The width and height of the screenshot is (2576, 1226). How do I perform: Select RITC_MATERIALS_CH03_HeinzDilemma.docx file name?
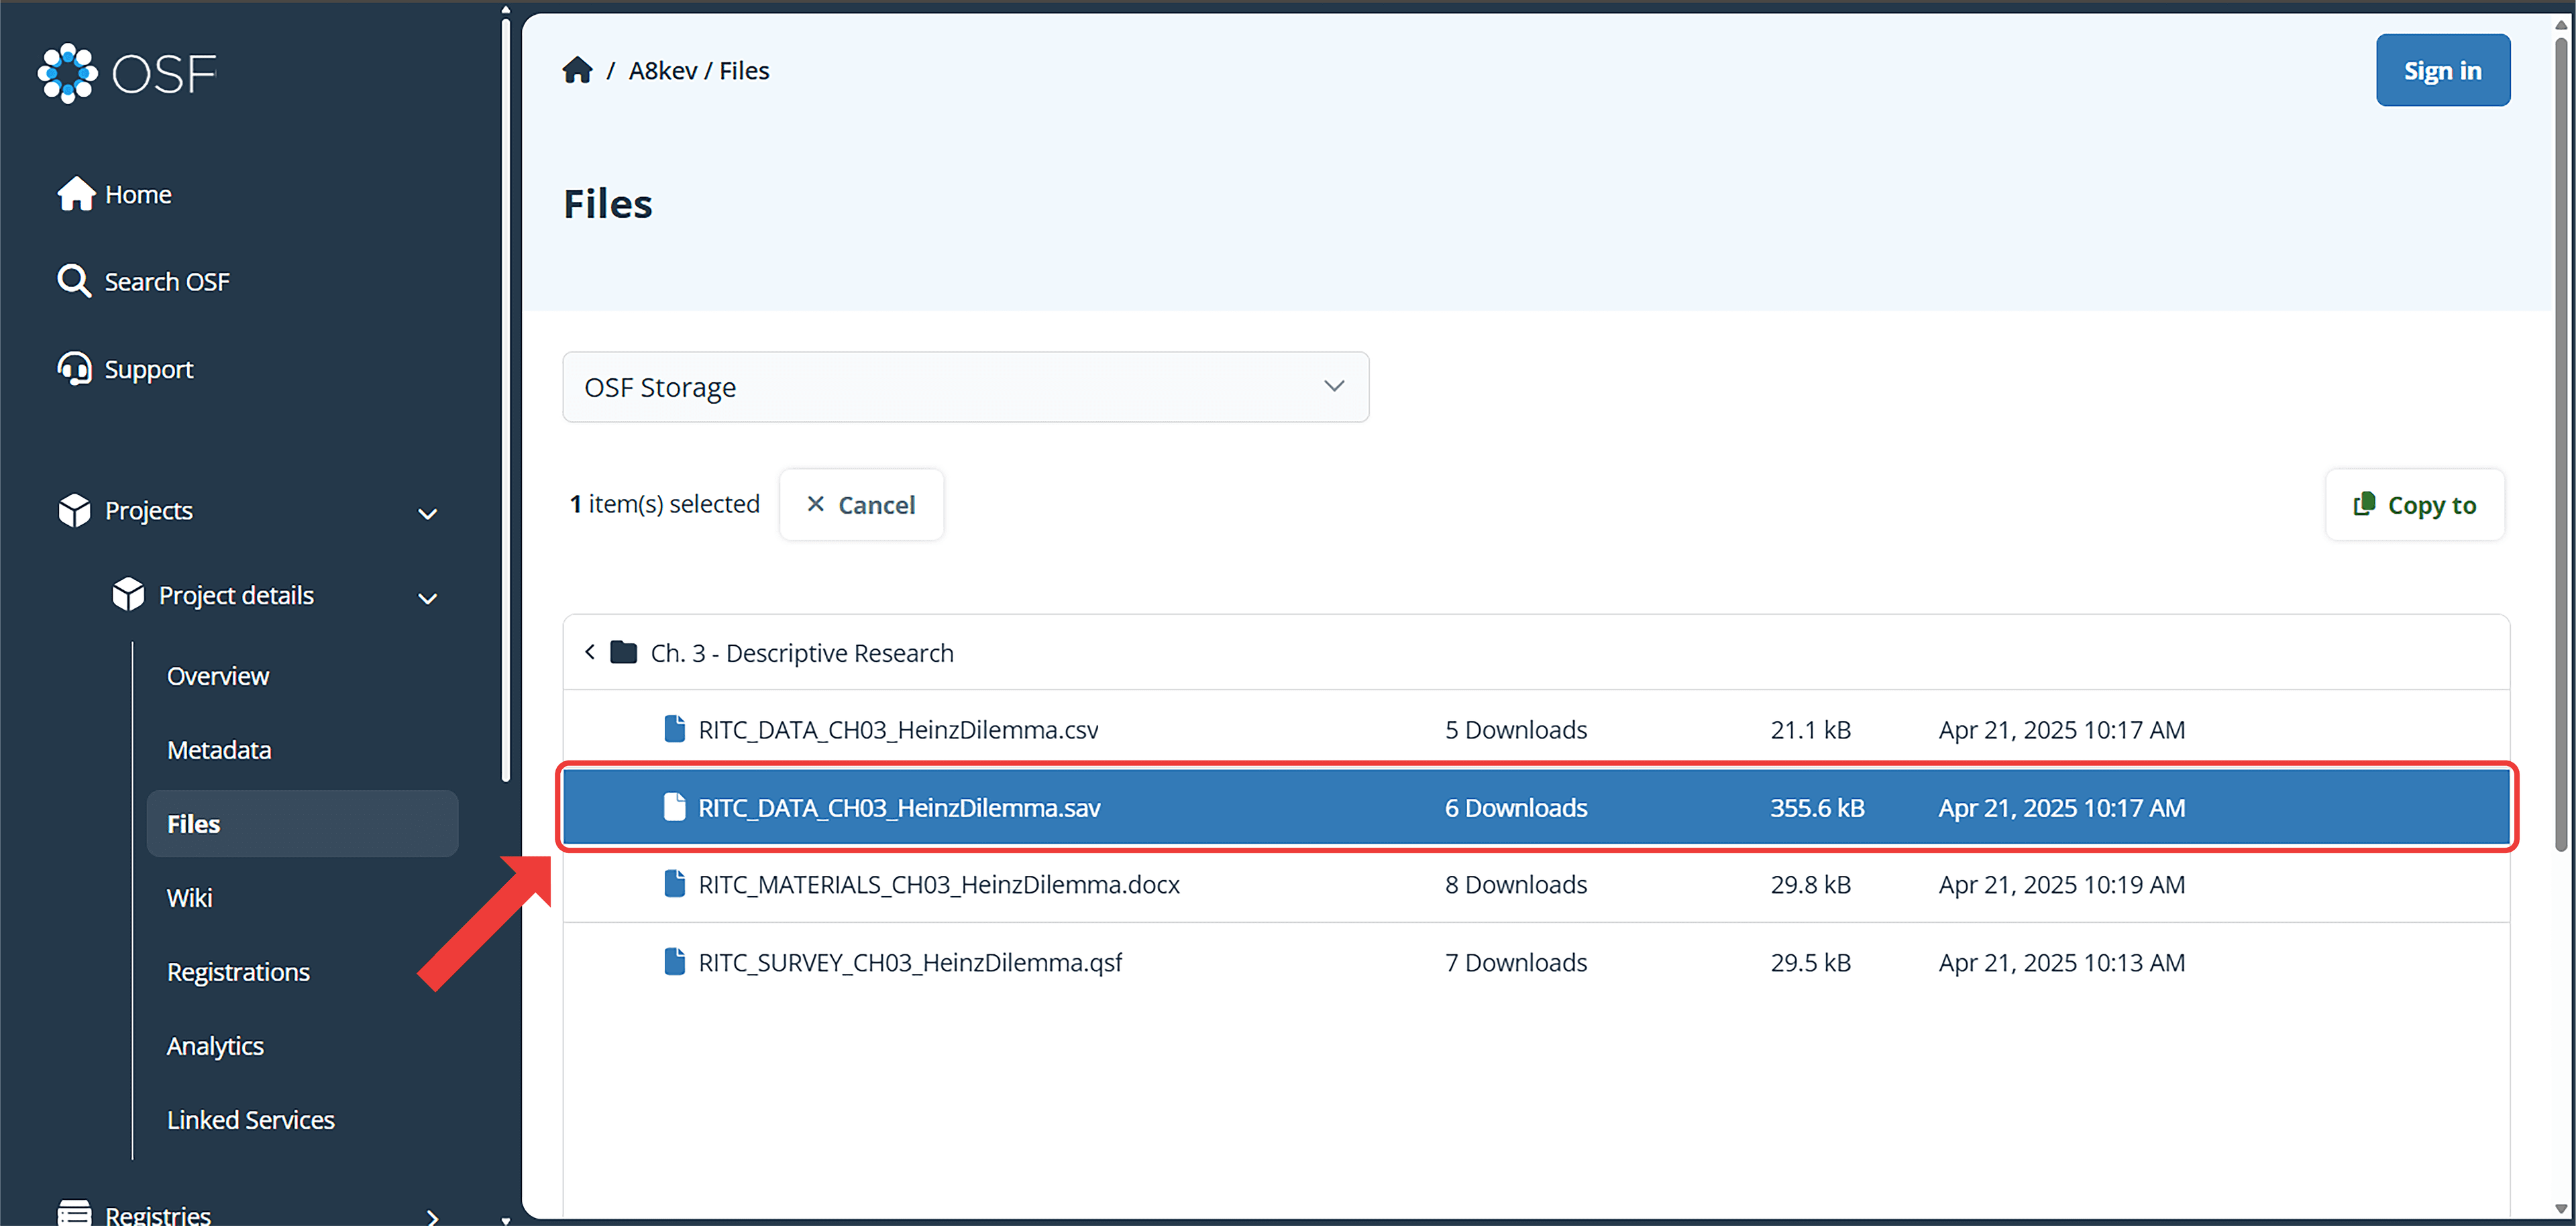(x=939, y=885)
